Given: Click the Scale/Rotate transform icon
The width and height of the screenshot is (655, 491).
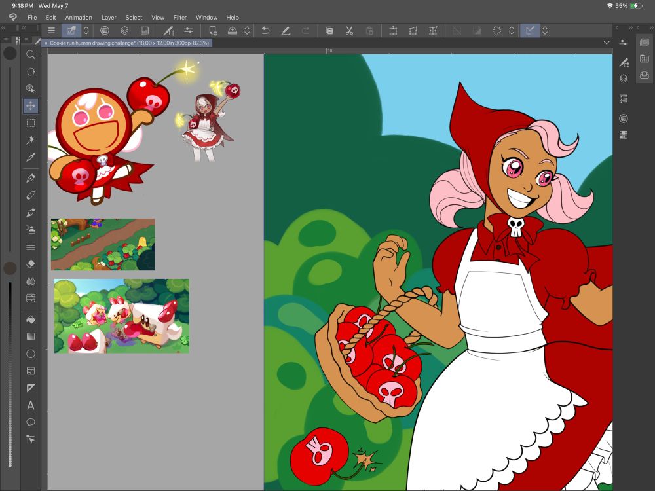Looking at the screenshot, I should [393, 31].
